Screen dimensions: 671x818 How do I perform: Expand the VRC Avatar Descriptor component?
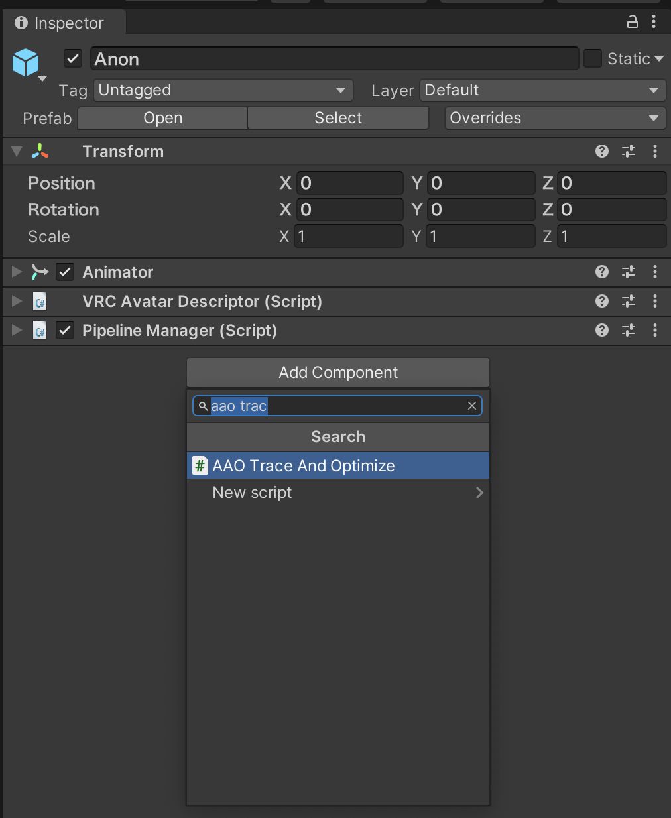tap(17, 301)
